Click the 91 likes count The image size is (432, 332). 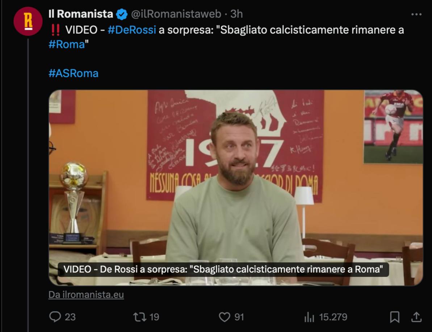[x=239, y=317]
